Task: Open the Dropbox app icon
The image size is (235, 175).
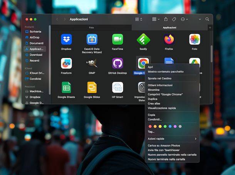Action: tap(66, 39)
